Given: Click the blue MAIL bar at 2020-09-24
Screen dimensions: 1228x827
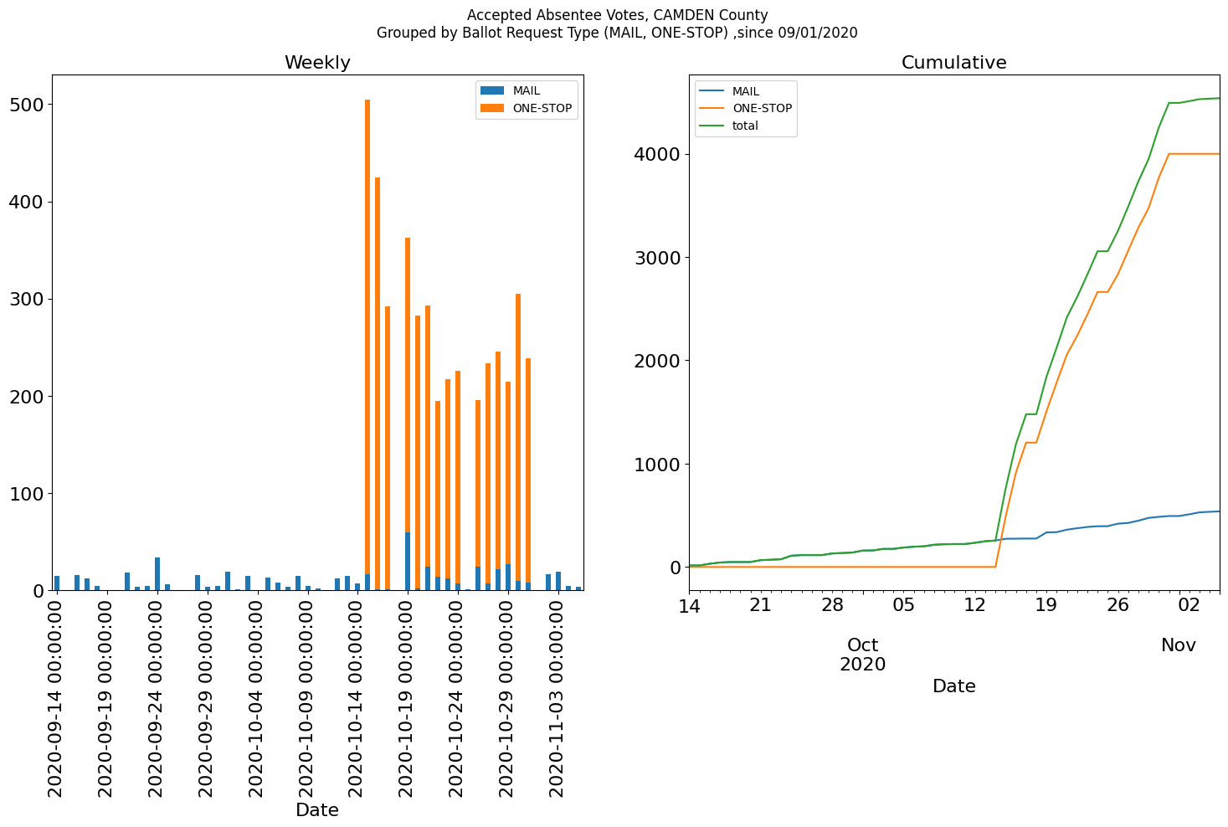Looking at the screenshot, I should (x=157, y=574).
